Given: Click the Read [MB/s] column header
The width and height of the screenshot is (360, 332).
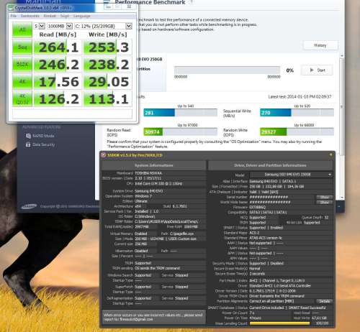Looking at the screenshot, I should pyautogui.click(x=58, y=34).
